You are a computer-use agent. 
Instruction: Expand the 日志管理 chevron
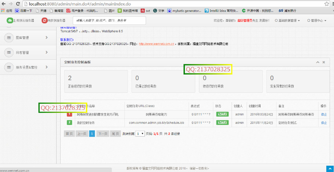47,52
